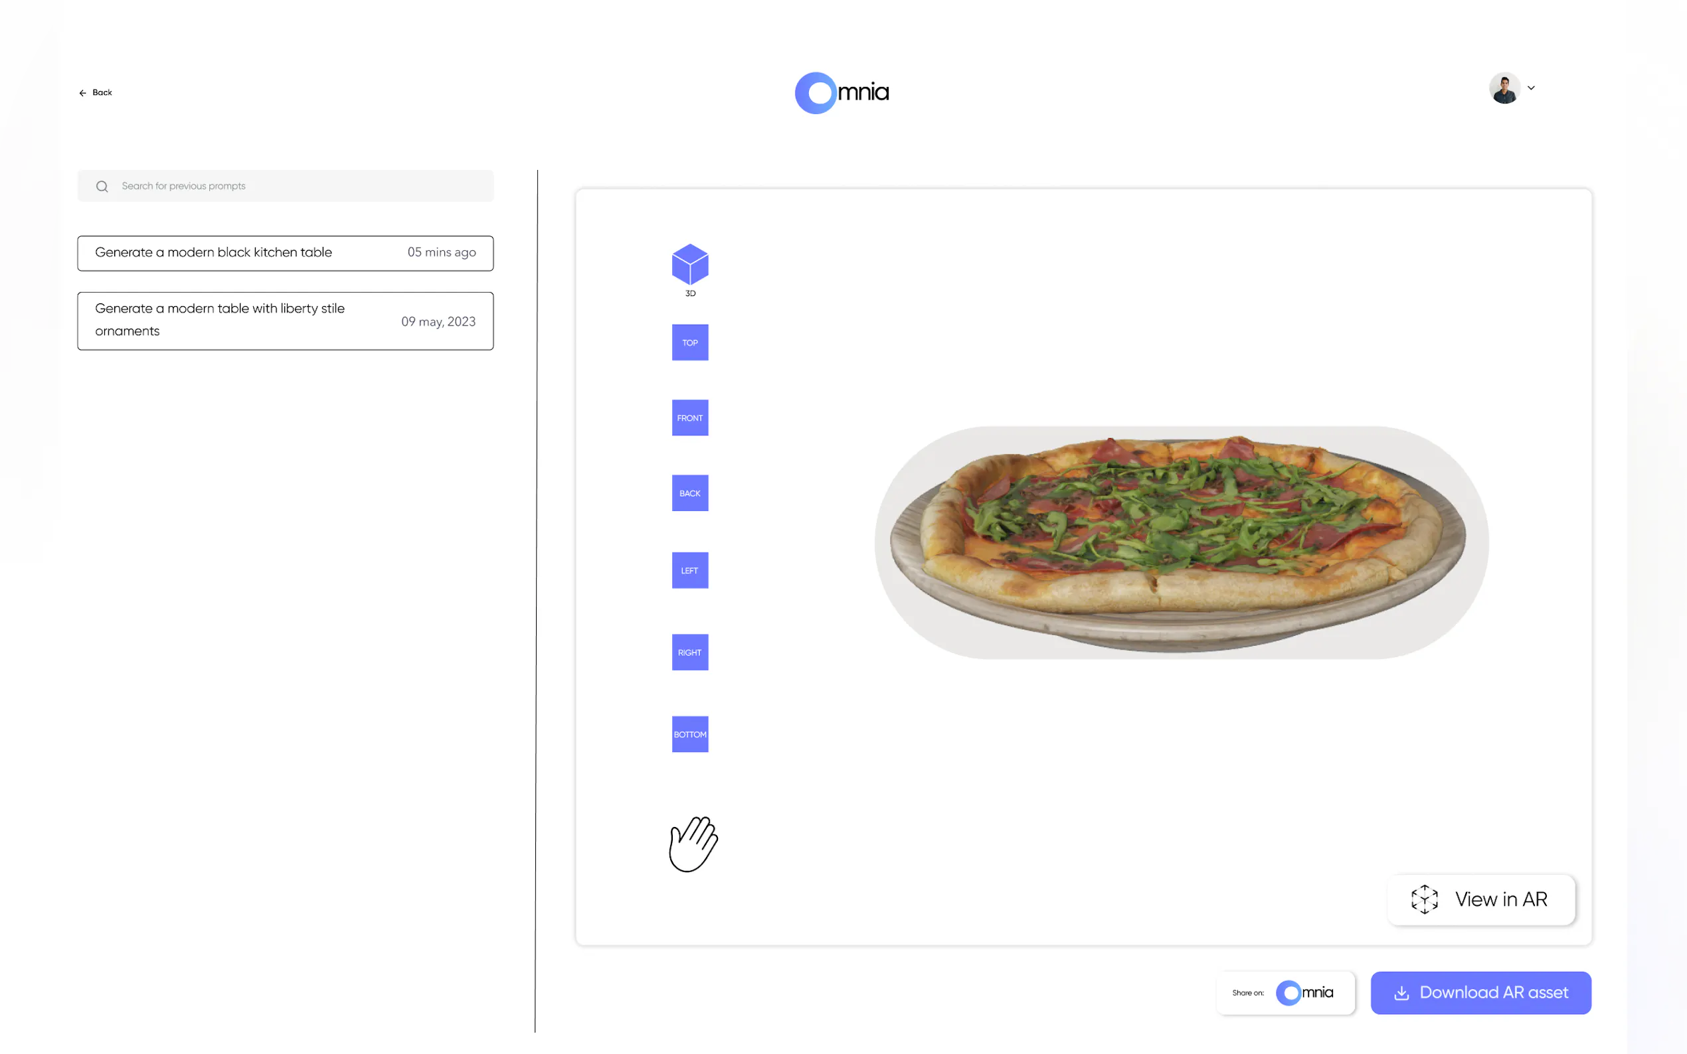Screen dimensions: 1687x1054
Task: Switch to the TOP view
Action: click(689, 342)
